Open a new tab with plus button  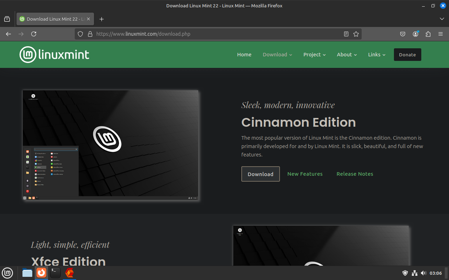102,19
